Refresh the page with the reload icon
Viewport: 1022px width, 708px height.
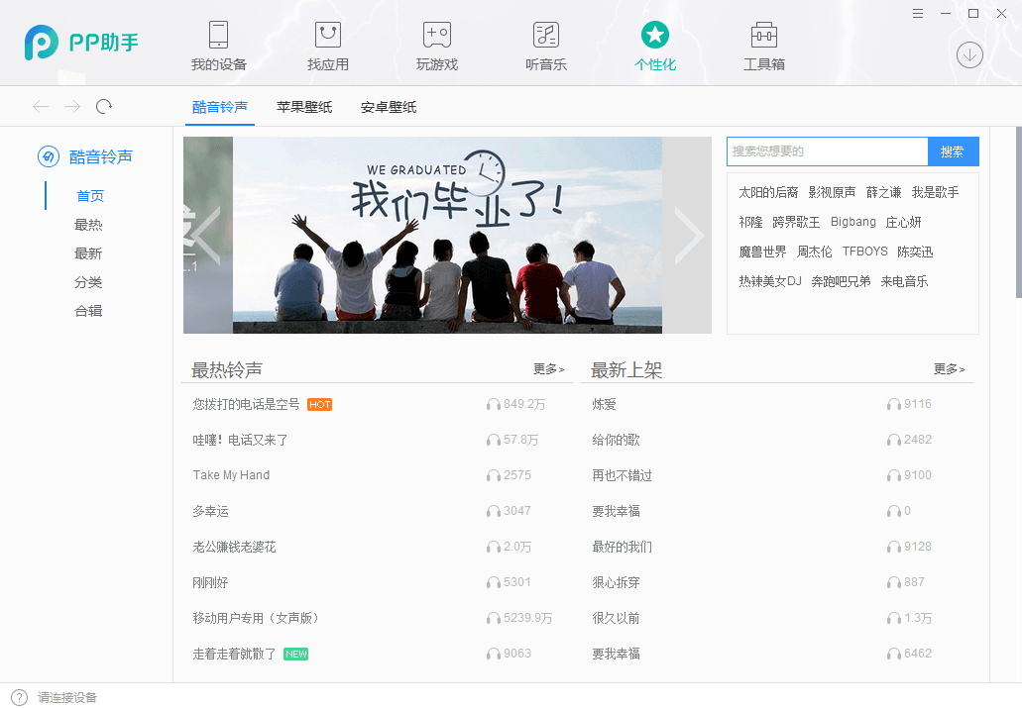[104, 106]
